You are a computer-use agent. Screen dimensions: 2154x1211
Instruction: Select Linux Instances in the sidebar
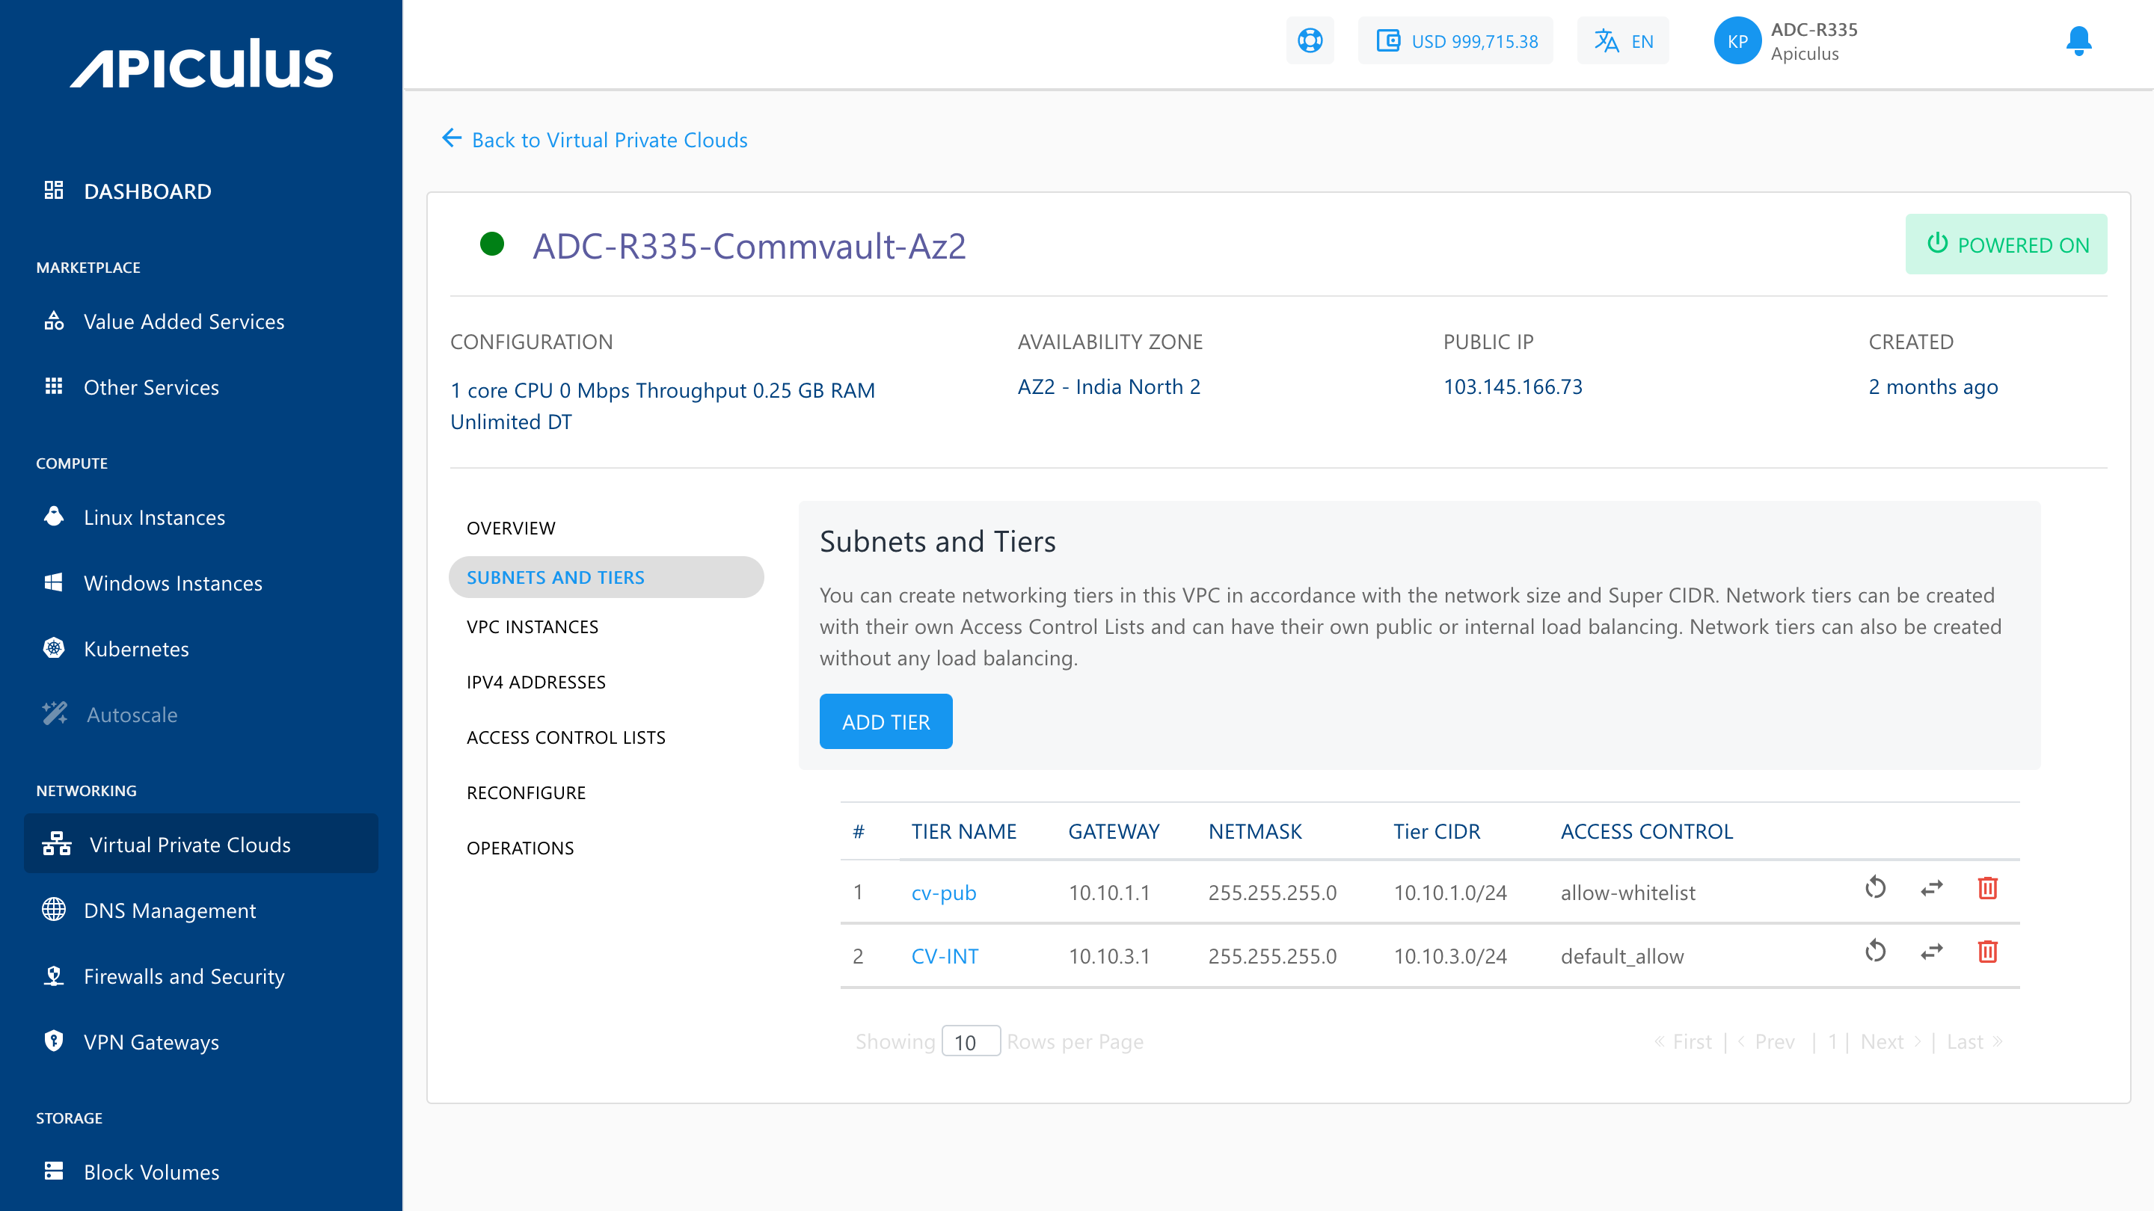click(x=154, y=517)
